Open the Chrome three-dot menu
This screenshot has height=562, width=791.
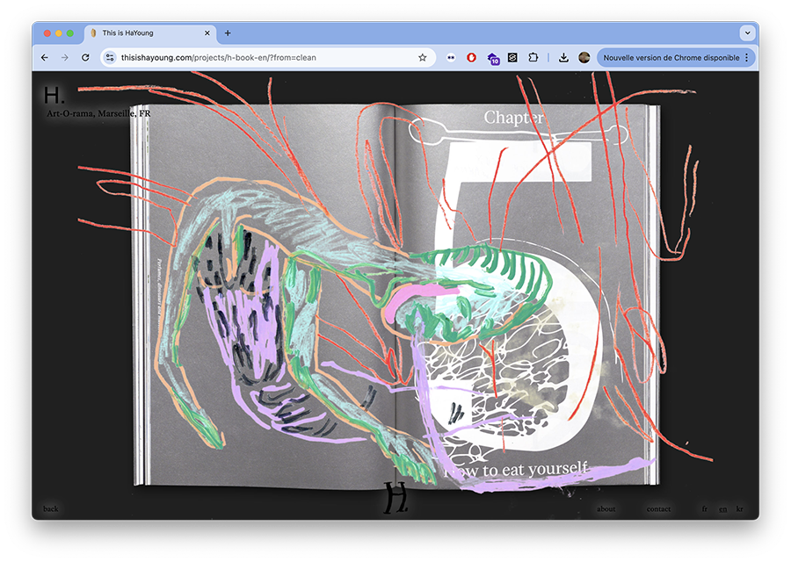(747, 58)
